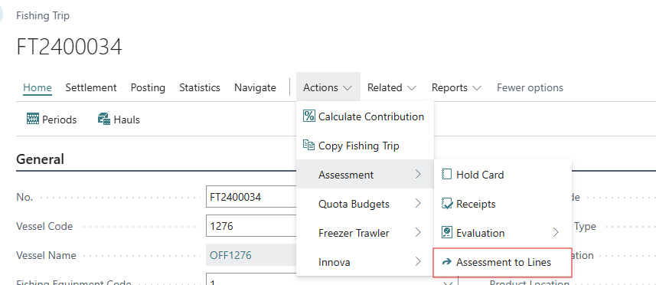Expand the Quota Budgets submenu
The height and width of the screenshot is (285, 656).
[x=365, y=204]
